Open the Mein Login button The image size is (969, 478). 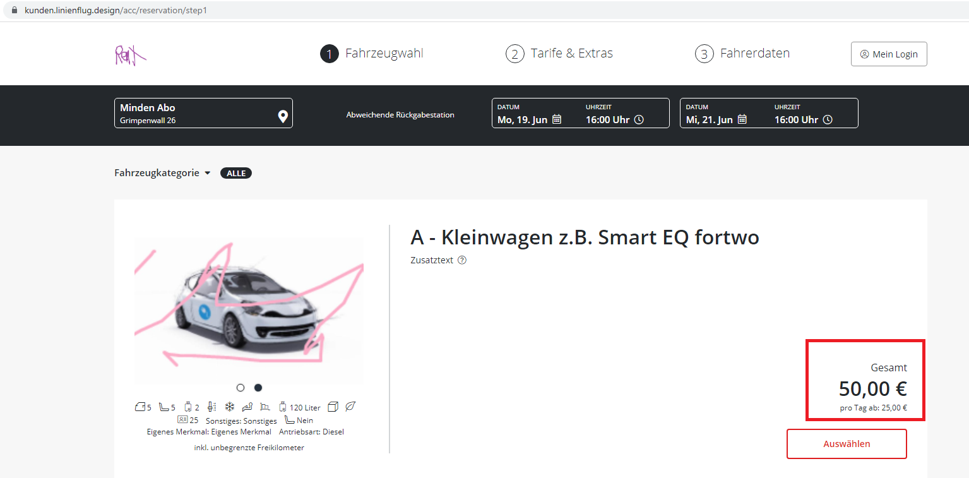tap(889, 54)
